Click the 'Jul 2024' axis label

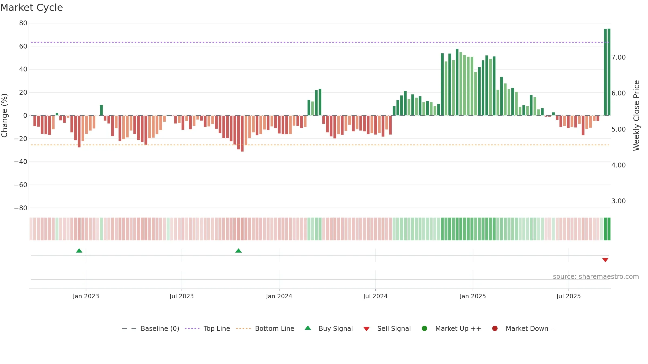[x=375, y=296]
